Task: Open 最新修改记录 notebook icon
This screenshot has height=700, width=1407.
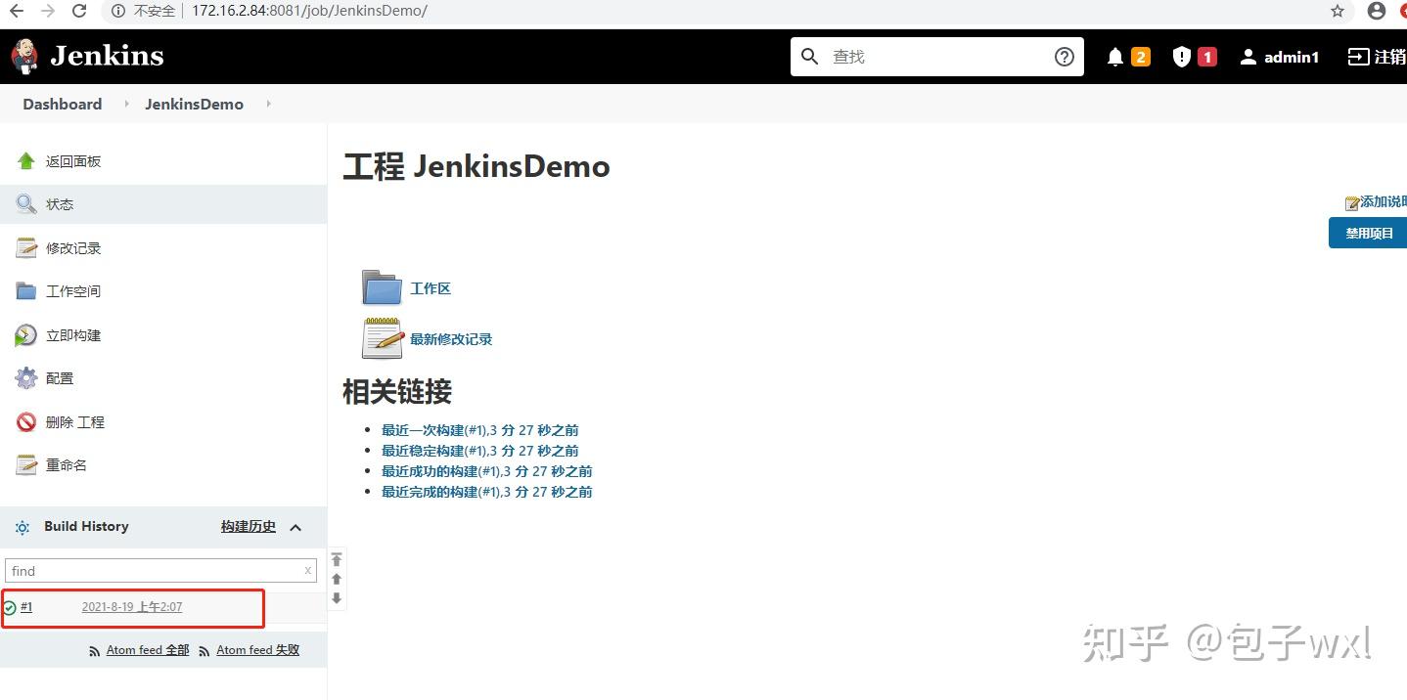Action: (382, 338)
